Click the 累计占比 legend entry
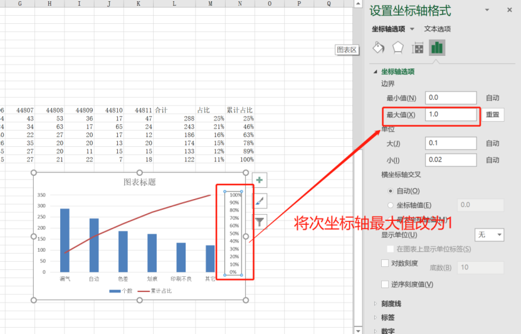The height and width of the screenshot is (334, 521). click(154, 291)
